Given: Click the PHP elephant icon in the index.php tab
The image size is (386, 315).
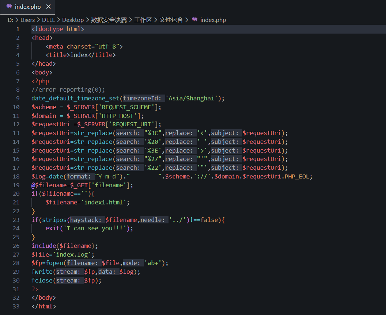Looking at the screenshot, I should pyautogui.click(x=10, y=7).
